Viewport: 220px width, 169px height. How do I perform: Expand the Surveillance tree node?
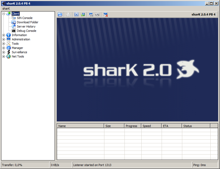tap(3, 52)
